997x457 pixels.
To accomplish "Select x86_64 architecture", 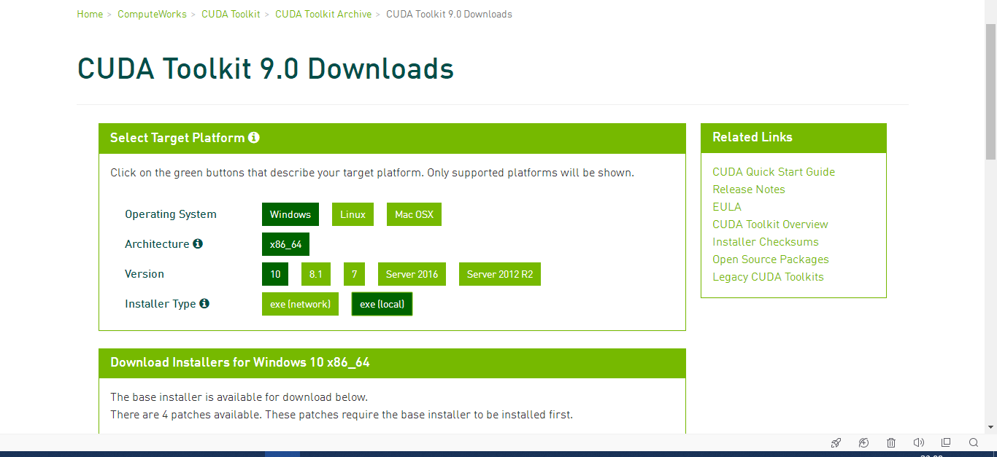I will point(285,244).
